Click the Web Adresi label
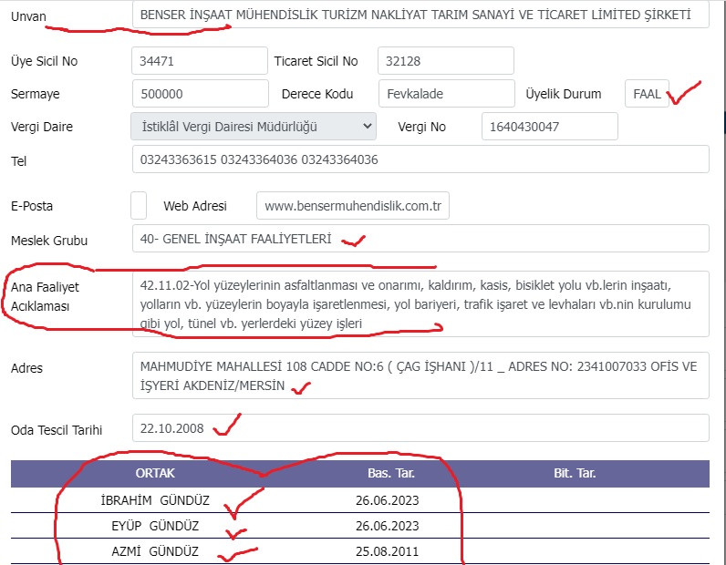726x565 pixels. point(195,206)
